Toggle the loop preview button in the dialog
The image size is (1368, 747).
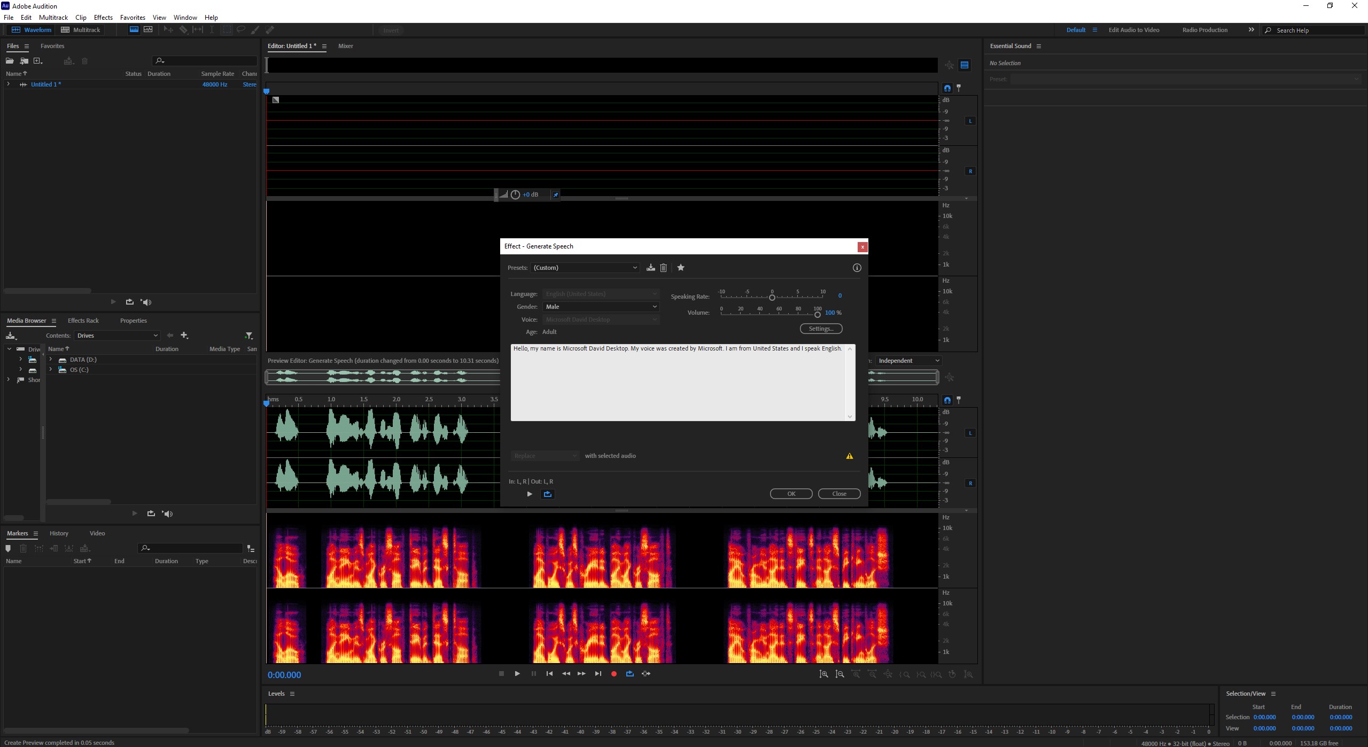[548, 494]
